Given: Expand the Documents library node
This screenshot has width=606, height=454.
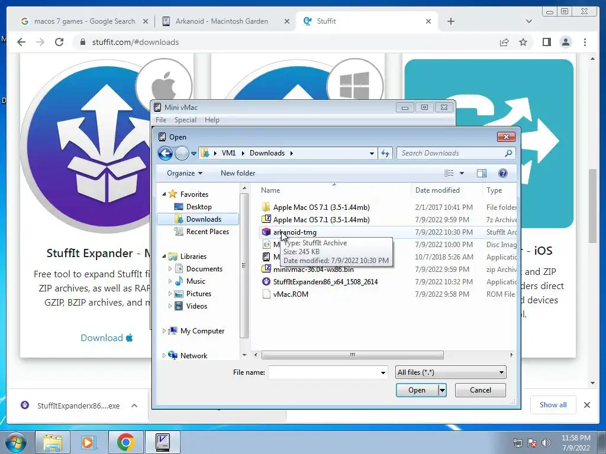Looking at the screenshot, I should (x=170, y=269).
